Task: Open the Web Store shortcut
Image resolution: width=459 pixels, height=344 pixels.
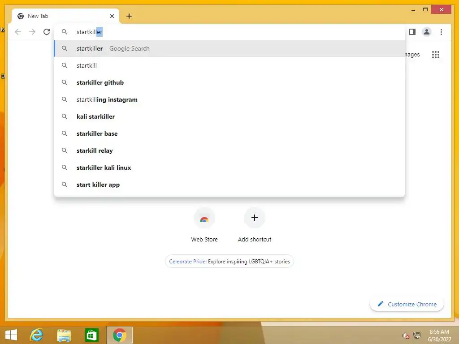Action: pos(204,225)
